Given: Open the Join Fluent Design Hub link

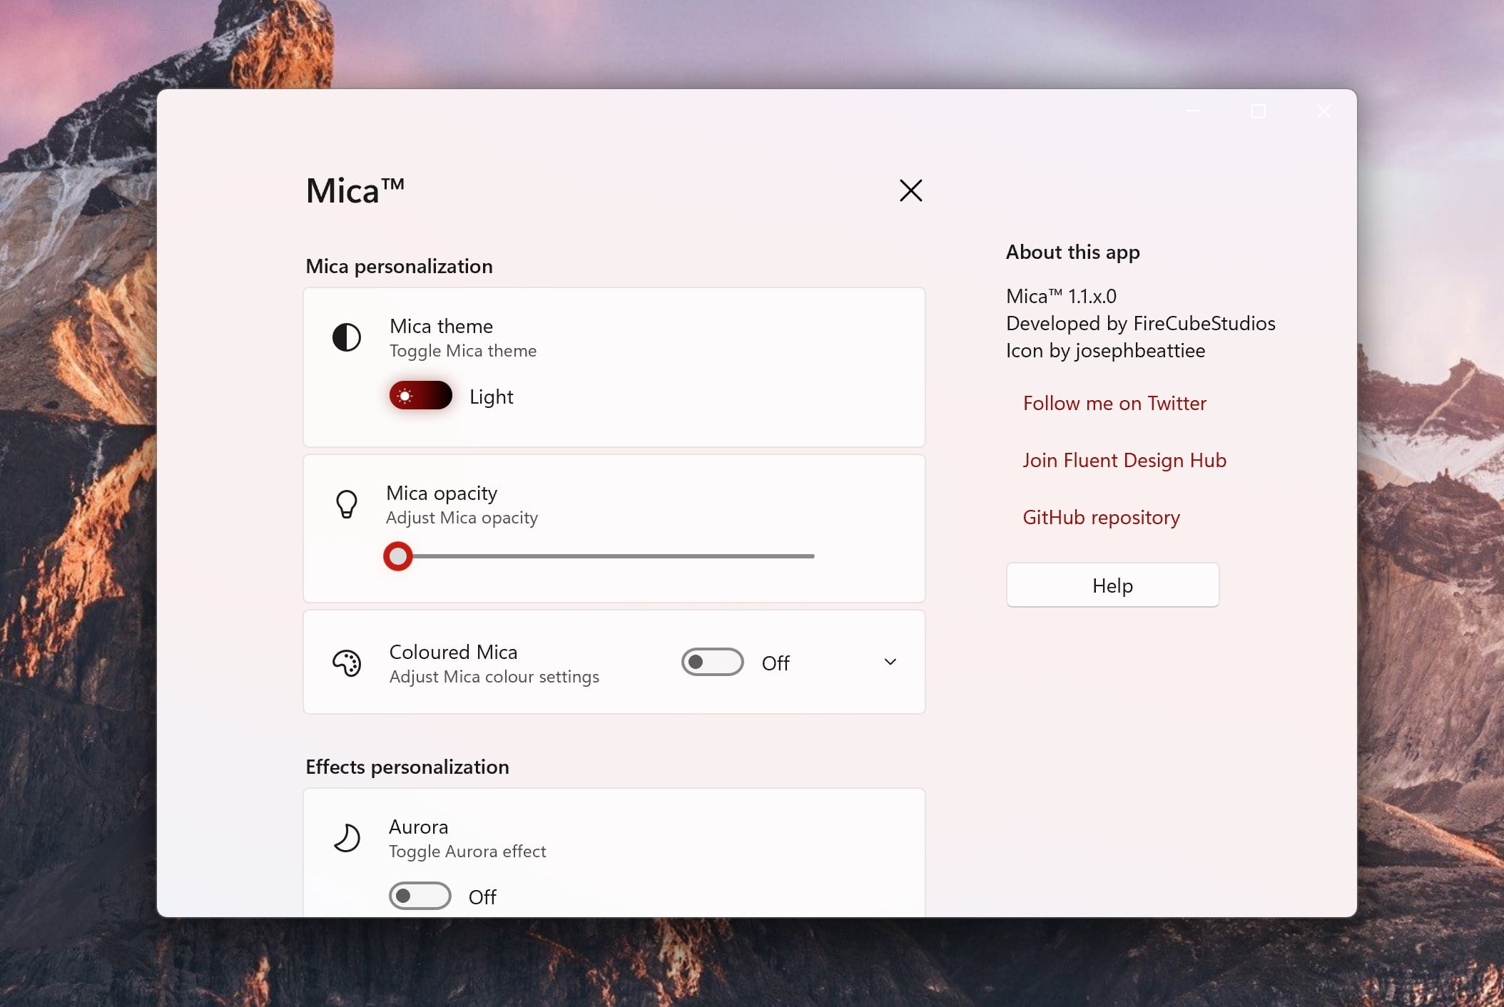Looking at the screenshot, I should (x=1124, y=460).
